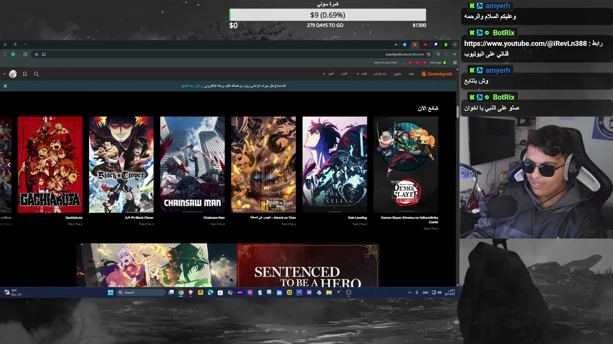Screen dimensions: 613x344
Task: Switch to the YouTube browser tab
Action: click(x=425, y=44)
